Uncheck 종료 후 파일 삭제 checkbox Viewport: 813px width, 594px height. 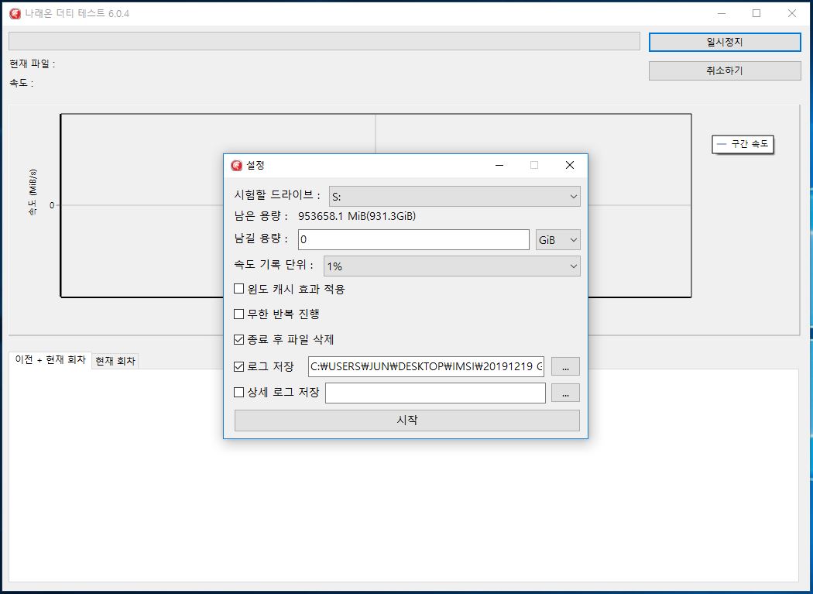(x=239, y=340)
